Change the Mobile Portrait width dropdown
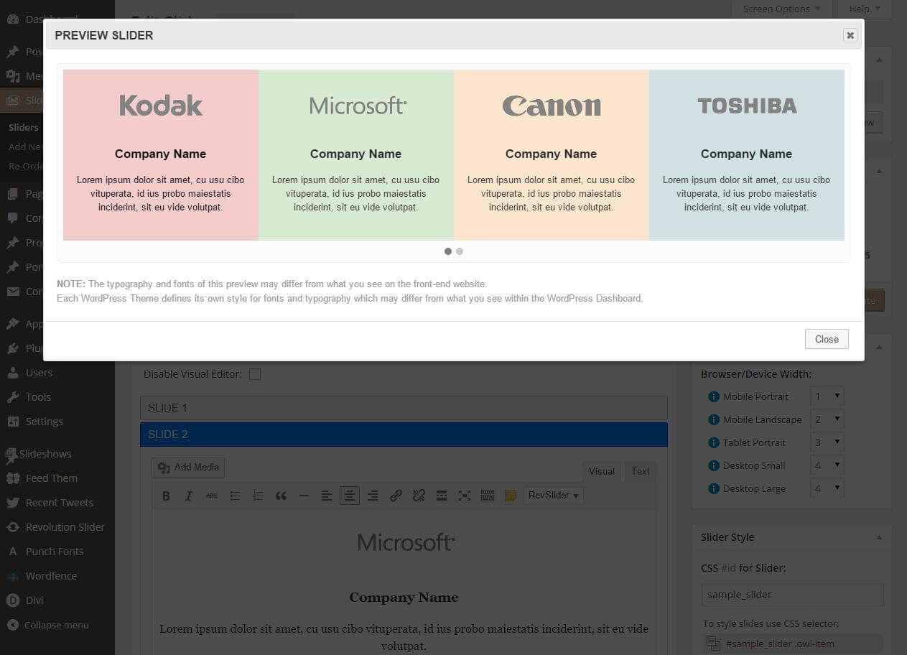Viewport: 907px width, 655px height. (x=827, y=396)
